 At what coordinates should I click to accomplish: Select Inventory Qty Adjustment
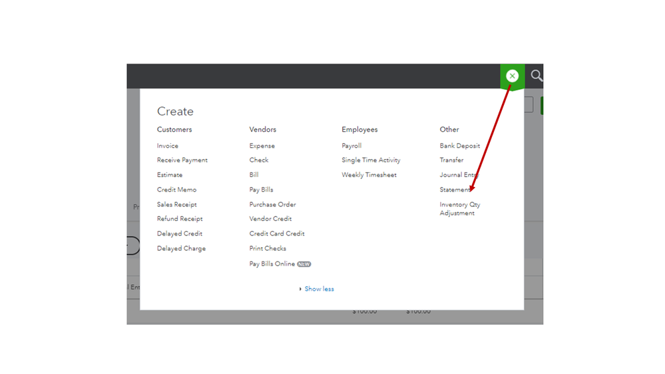tap(460, 208)
